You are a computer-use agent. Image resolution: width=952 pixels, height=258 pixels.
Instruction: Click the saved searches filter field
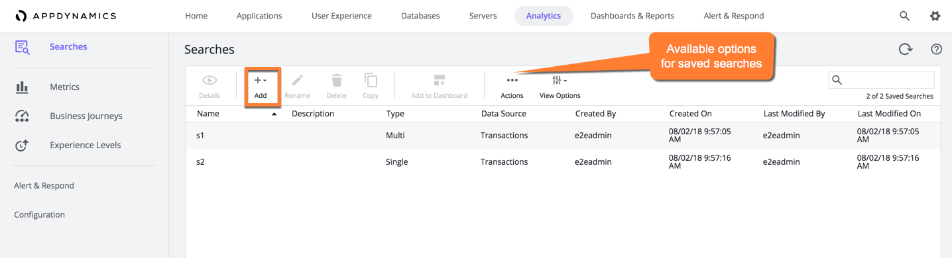pos(881,80)
